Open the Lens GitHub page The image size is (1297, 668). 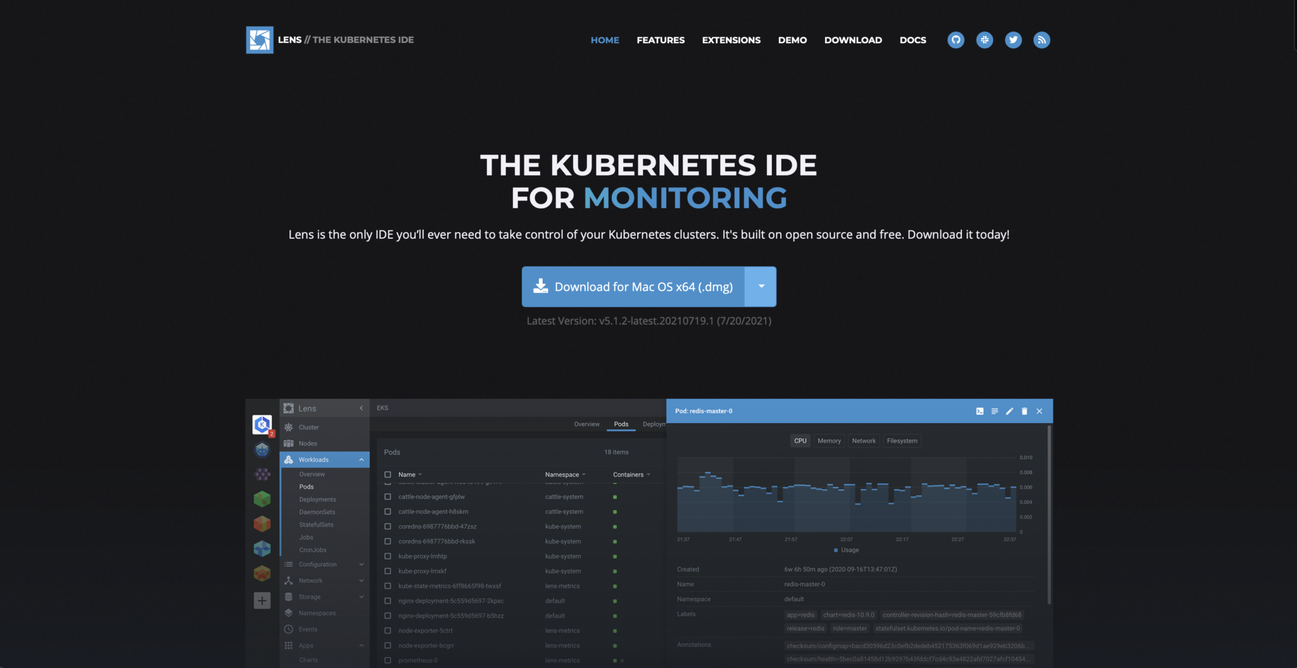click(x=955, y=39)
